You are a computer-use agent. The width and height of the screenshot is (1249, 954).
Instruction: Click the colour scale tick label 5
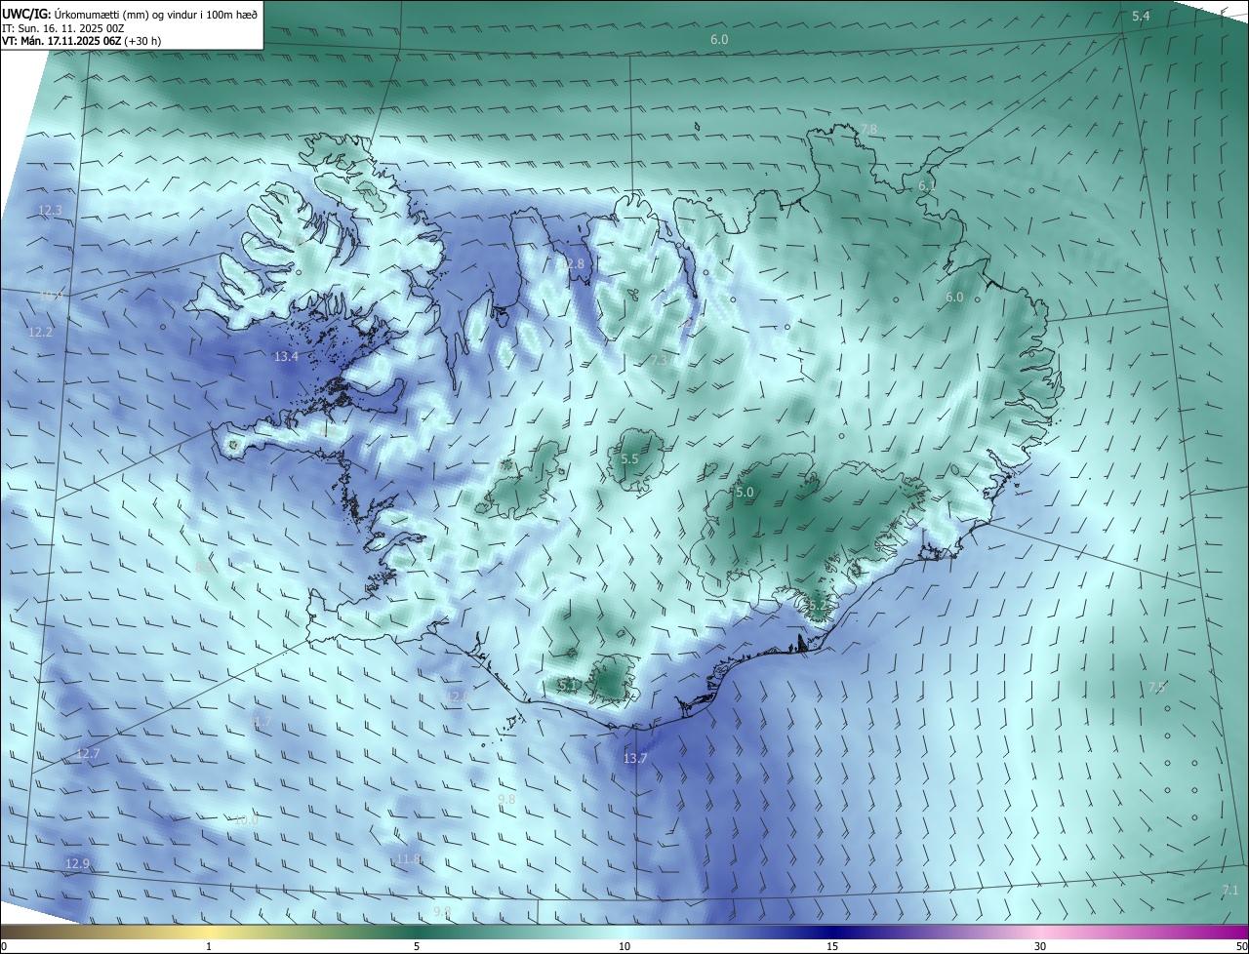click(x=417, y=946)
